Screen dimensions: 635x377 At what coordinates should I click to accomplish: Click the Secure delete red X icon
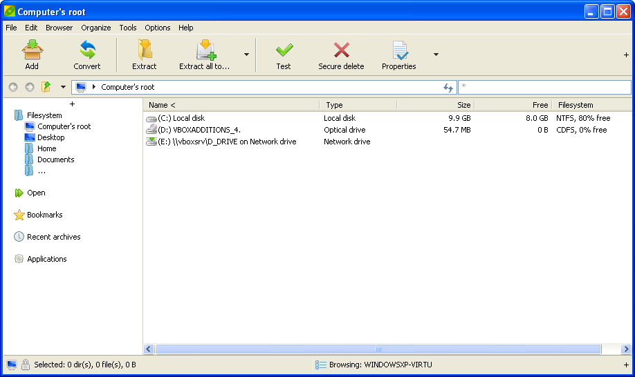tap(342, 50)
